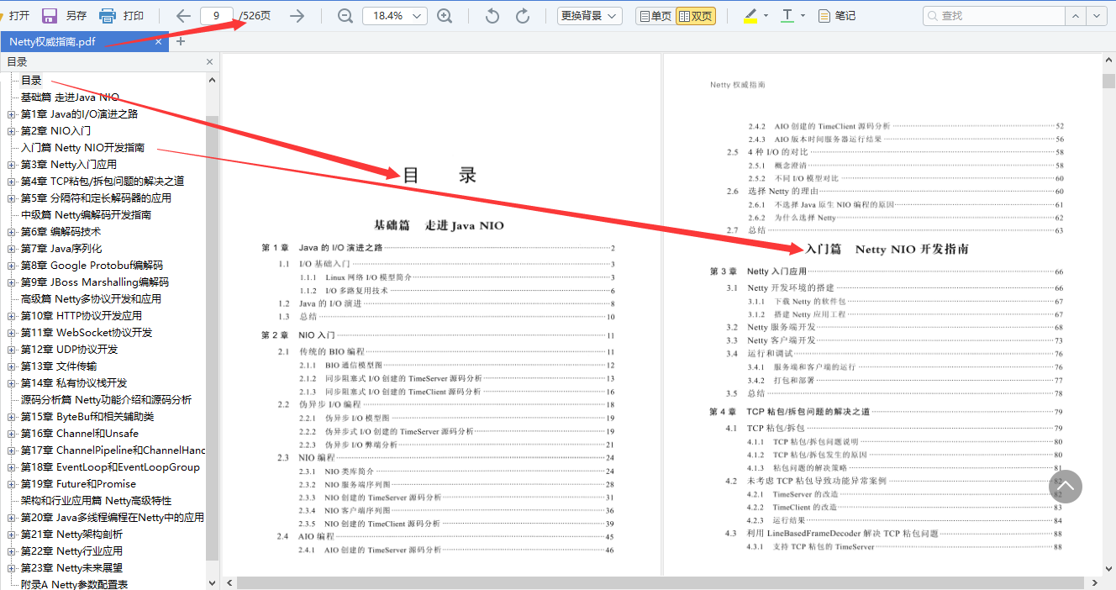
Task: Open the 更换背景 background dropdown
Action: coord(589,15)
